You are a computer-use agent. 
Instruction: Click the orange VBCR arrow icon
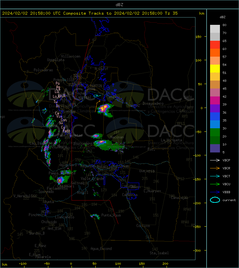tap(215, 168)
